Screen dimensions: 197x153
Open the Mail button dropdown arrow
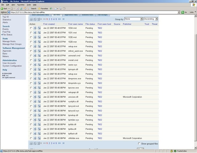(58, 9)
